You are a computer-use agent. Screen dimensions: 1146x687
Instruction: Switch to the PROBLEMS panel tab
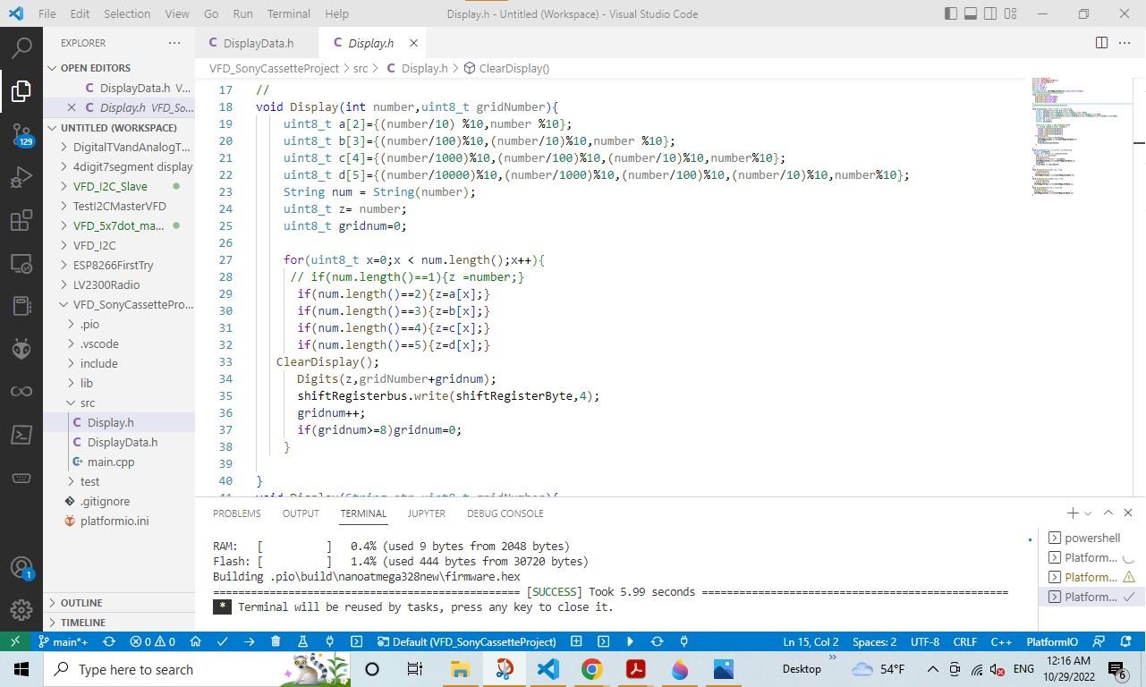pos(237,513)
